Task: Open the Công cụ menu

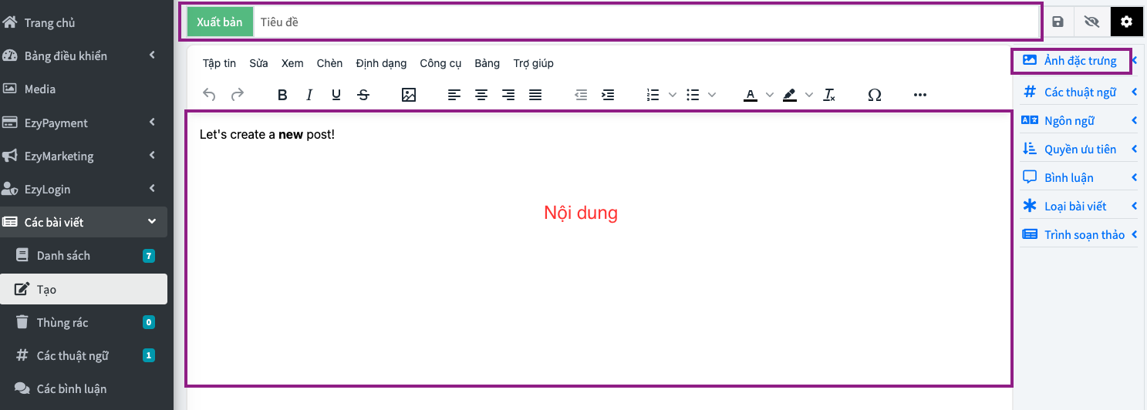Action: pyautogui.click(x=440, y=63)
